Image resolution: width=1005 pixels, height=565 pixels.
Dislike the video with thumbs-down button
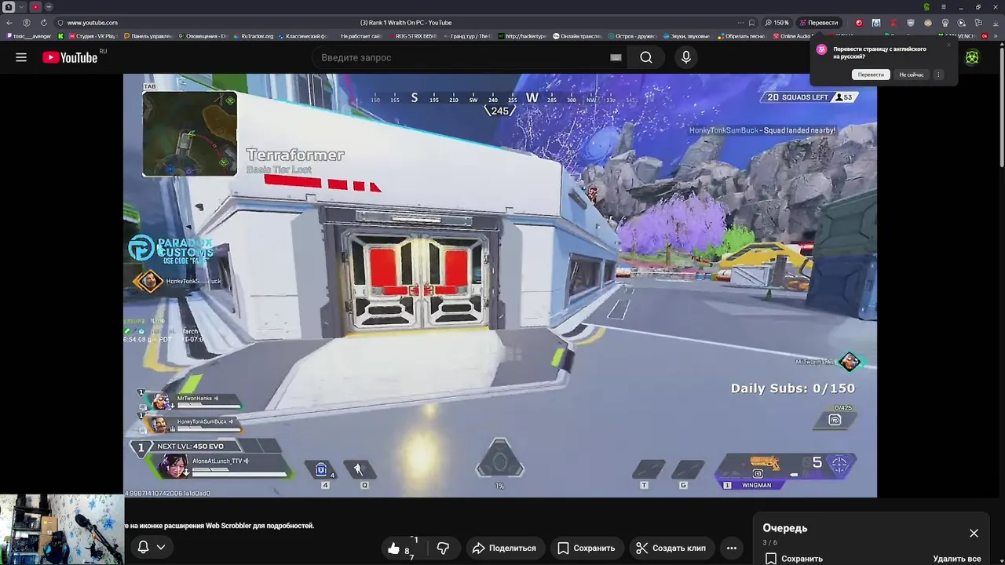444,549
